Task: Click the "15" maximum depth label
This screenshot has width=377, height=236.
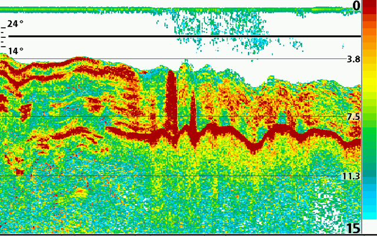Action: coord(353,228)
